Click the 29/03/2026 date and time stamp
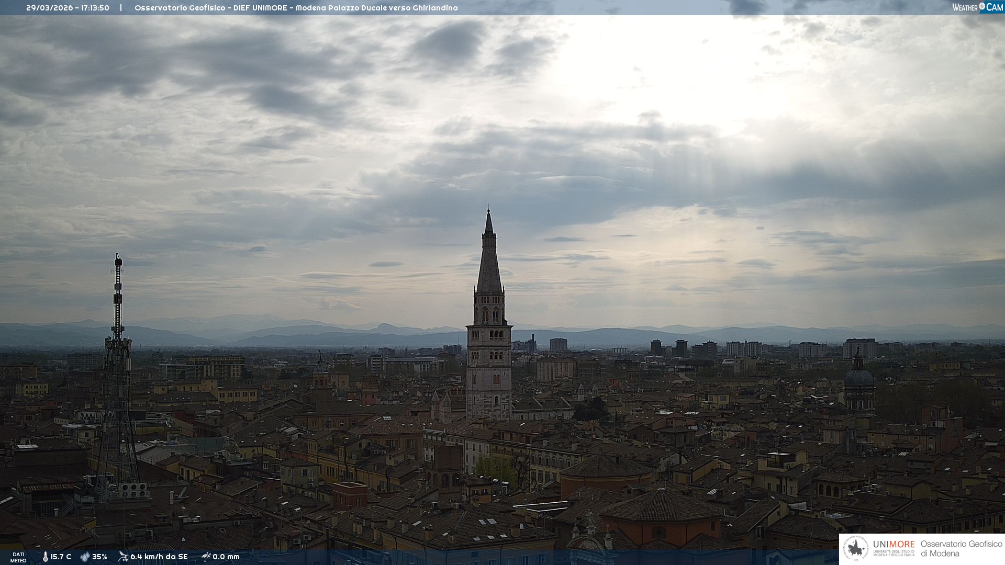1005x565 pixels. 68,8
